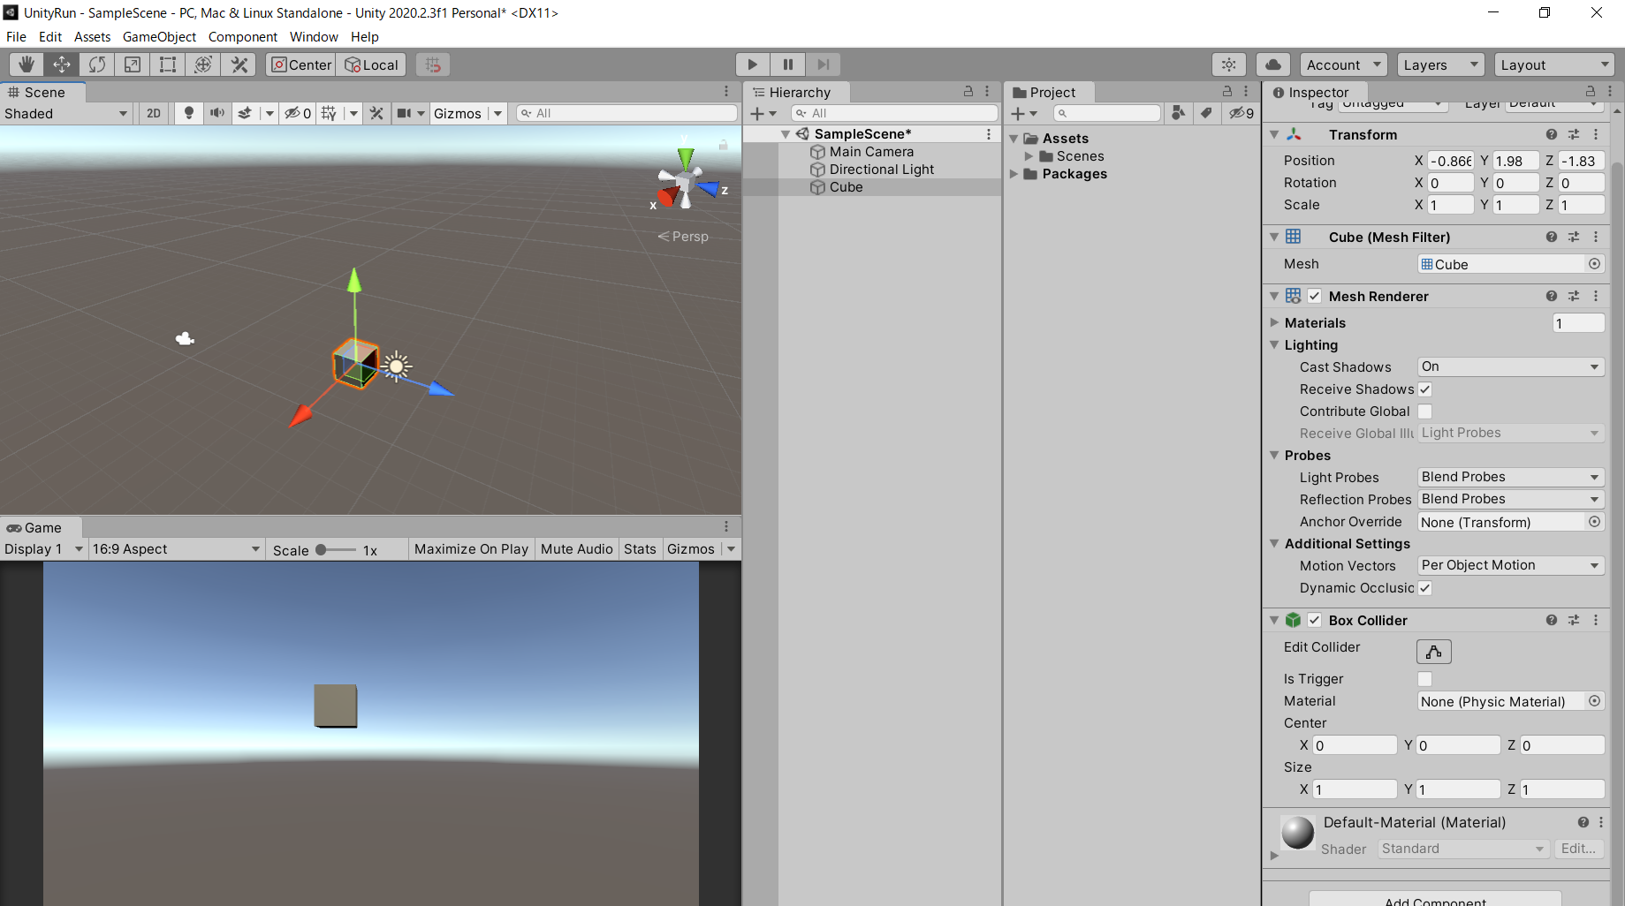Open Collab services sun icon
Viewport: 1625px width, 906px height.
pyautogui.click(x=1229, y=64)
